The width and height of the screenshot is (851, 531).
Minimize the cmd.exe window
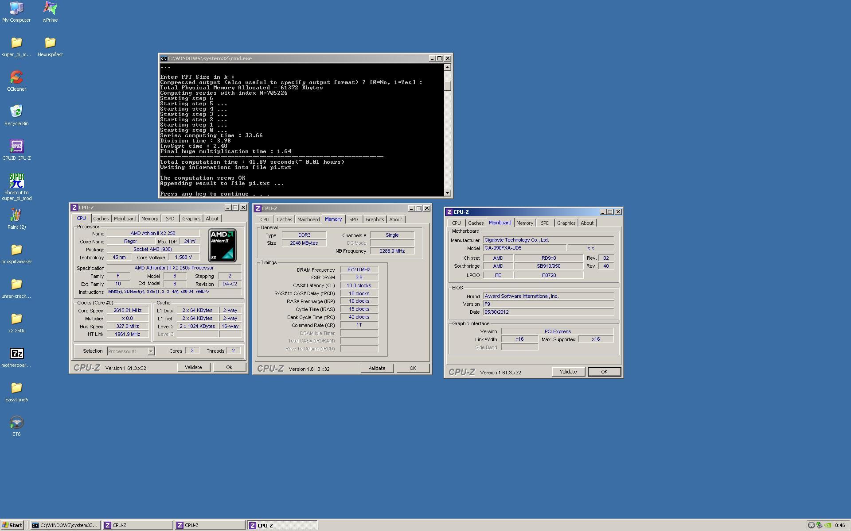coord(432,58)
